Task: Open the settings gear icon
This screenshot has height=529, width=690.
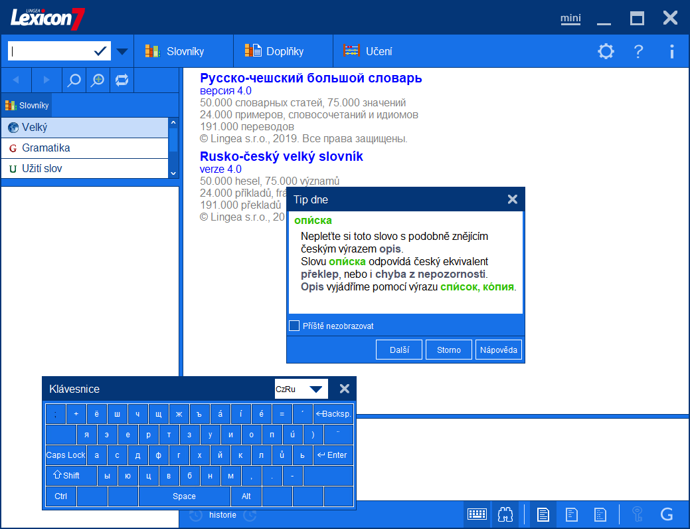Action: pyautogui.click(x=606, y=51)
